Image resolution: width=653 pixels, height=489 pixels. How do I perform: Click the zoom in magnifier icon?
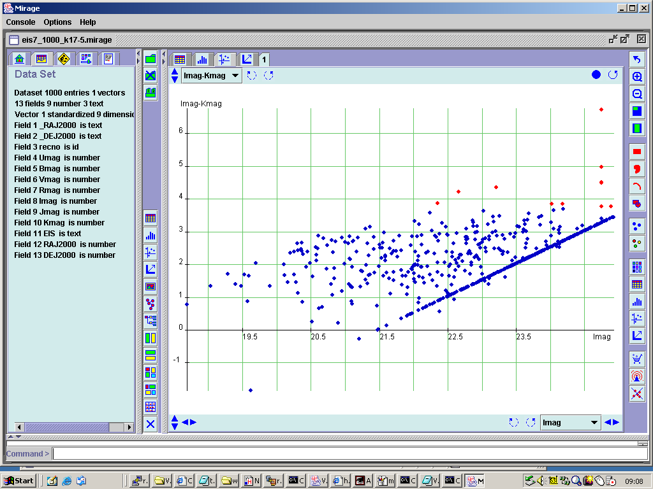636,76
